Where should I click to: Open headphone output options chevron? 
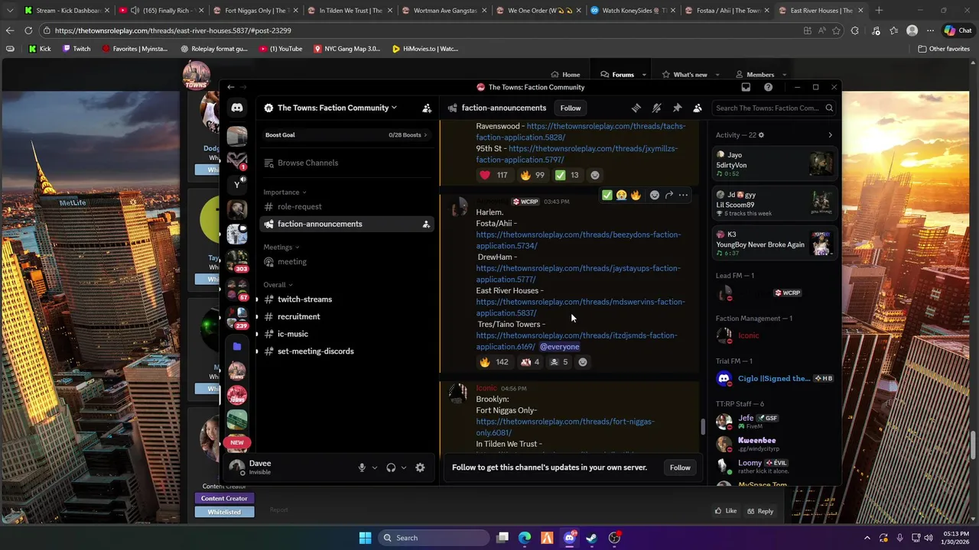(x=403, y=467)
